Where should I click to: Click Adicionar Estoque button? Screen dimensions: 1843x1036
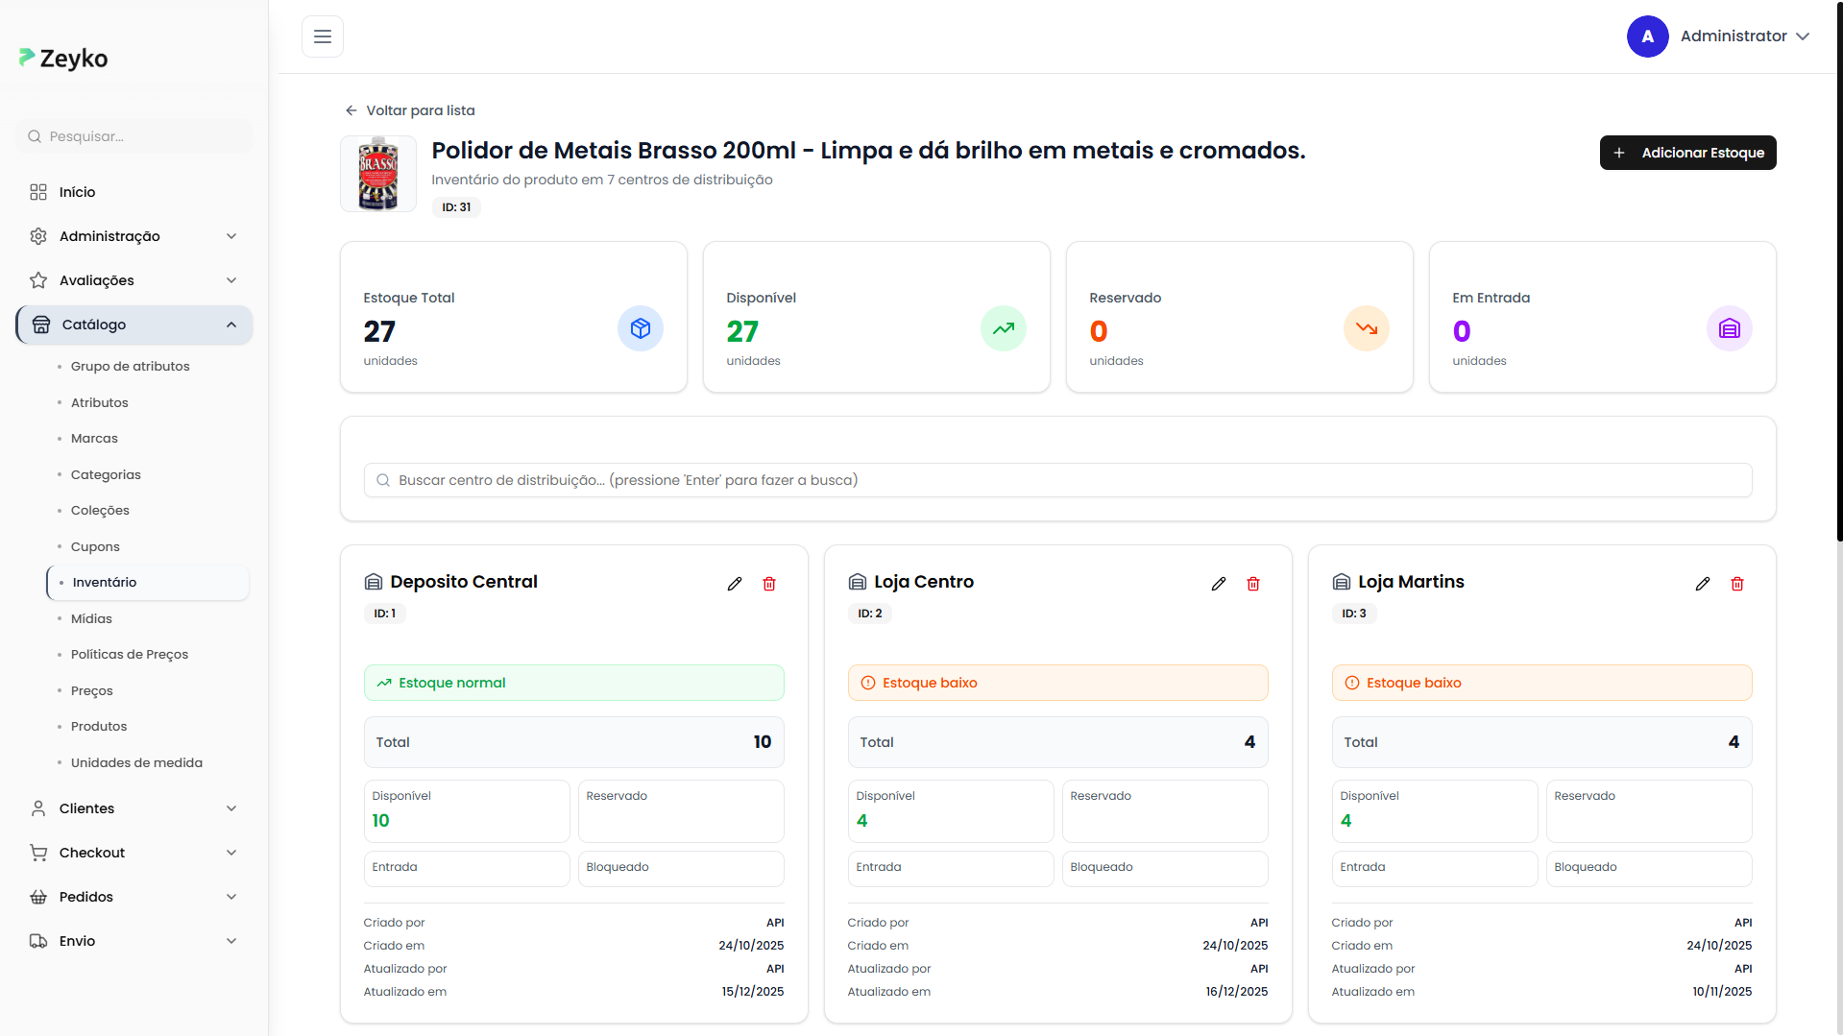(x=1687, y=153)
